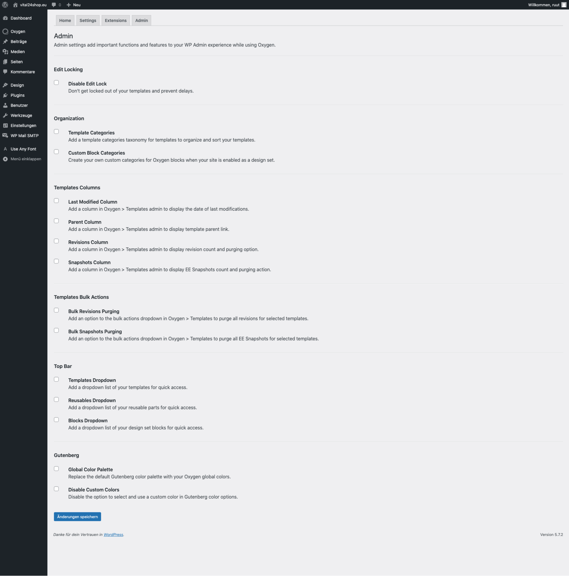569x576 pixels.
Task: Open the Neu add-new dropdown
Action: tap(74, 5)
